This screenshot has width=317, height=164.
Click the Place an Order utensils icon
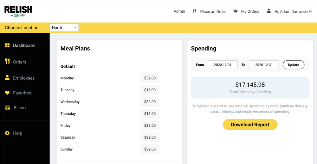(x=195, y=11)
